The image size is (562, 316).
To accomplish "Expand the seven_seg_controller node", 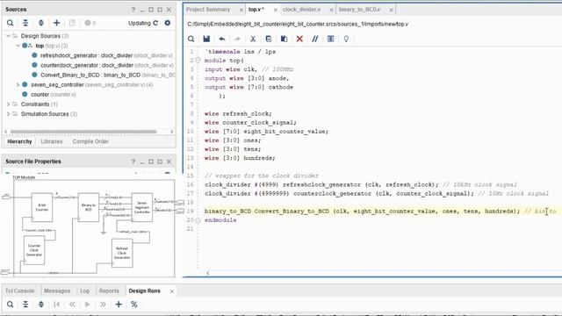I will click(18, 84).
